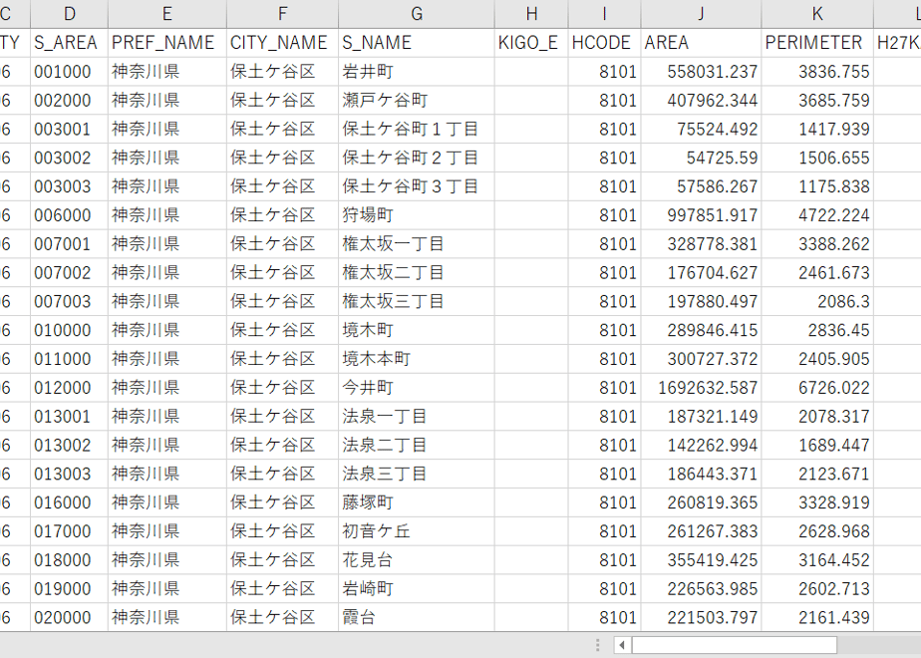Click the AREA header cell

tap(702, 43)
